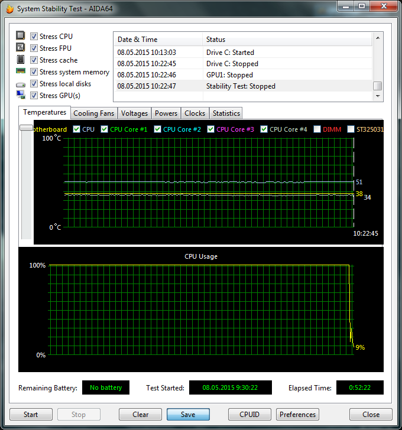Open the CPUID panel
This screenshot has height=430, width=402.
[249, 415]
